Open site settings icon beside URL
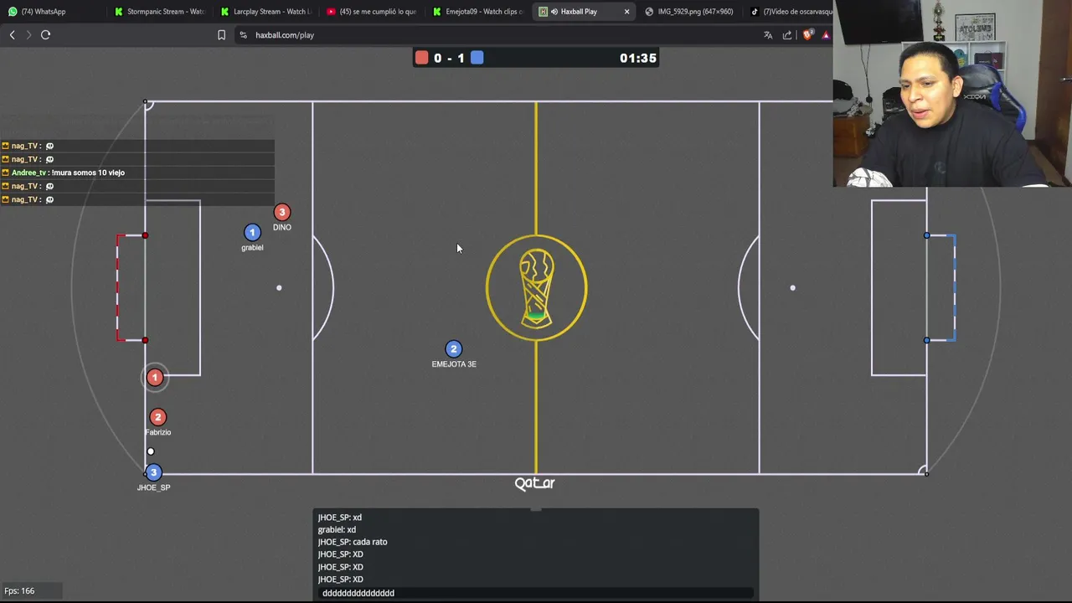 click(244, 35)
